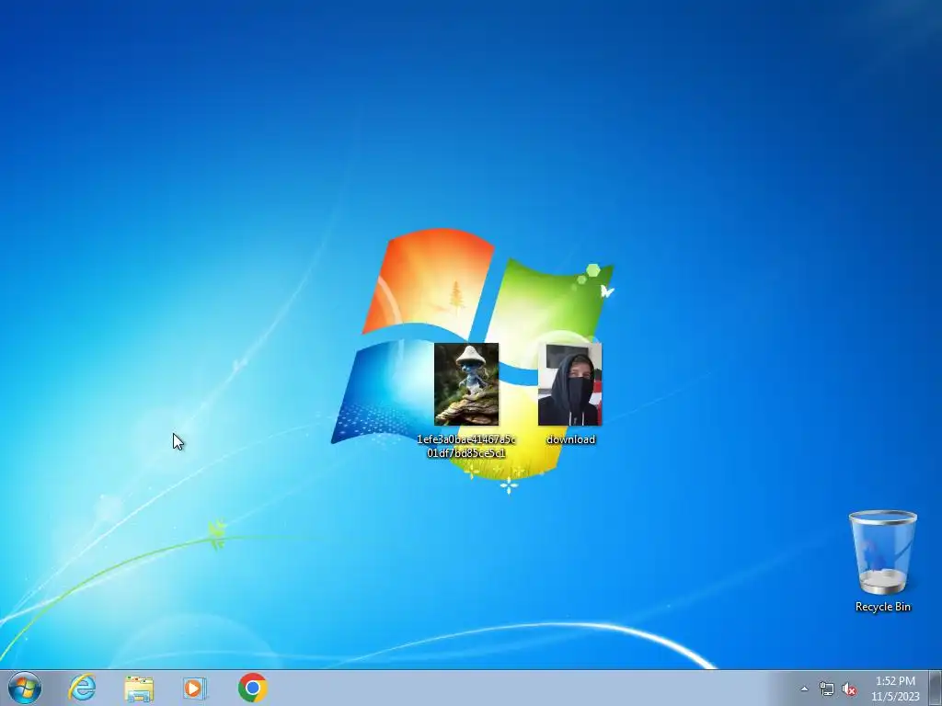Launch Windows Media Player from taskbar

pos(195,688)
